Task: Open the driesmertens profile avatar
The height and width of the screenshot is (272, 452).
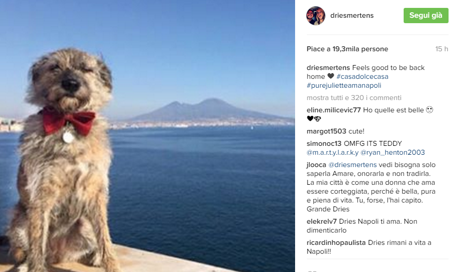Action: pos(316,16)
